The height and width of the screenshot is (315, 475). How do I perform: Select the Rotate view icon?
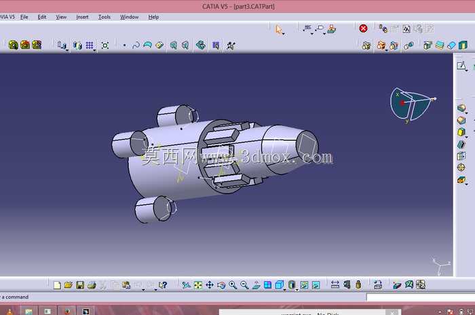[x=221, y=285]
